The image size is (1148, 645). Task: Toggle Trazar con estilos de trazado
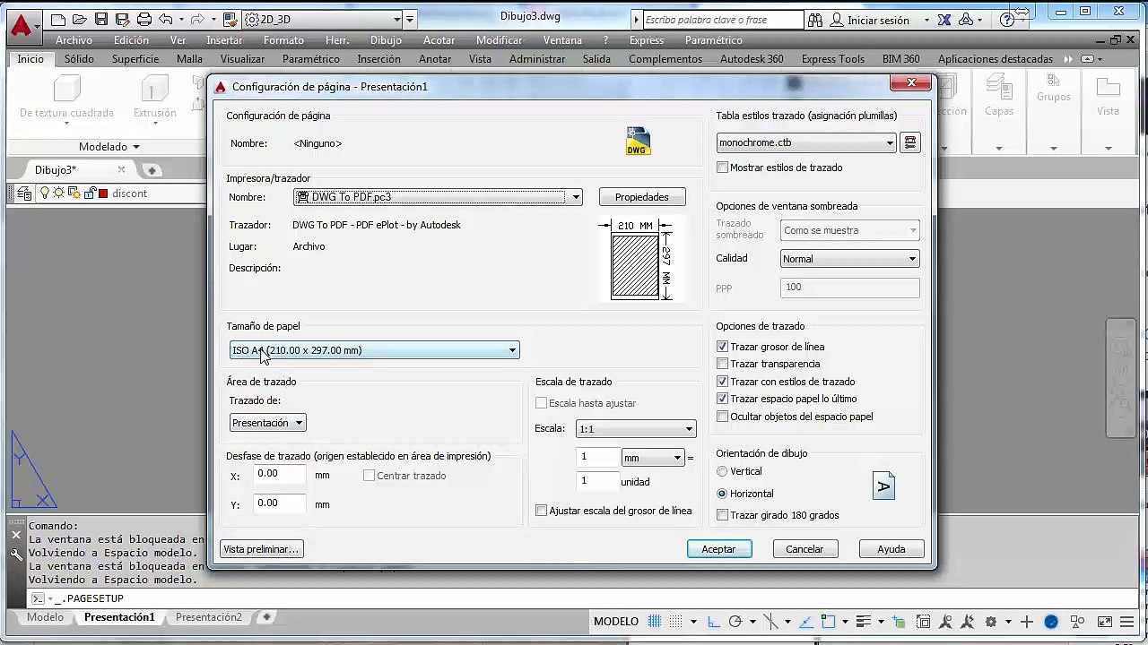coord(723,382)
